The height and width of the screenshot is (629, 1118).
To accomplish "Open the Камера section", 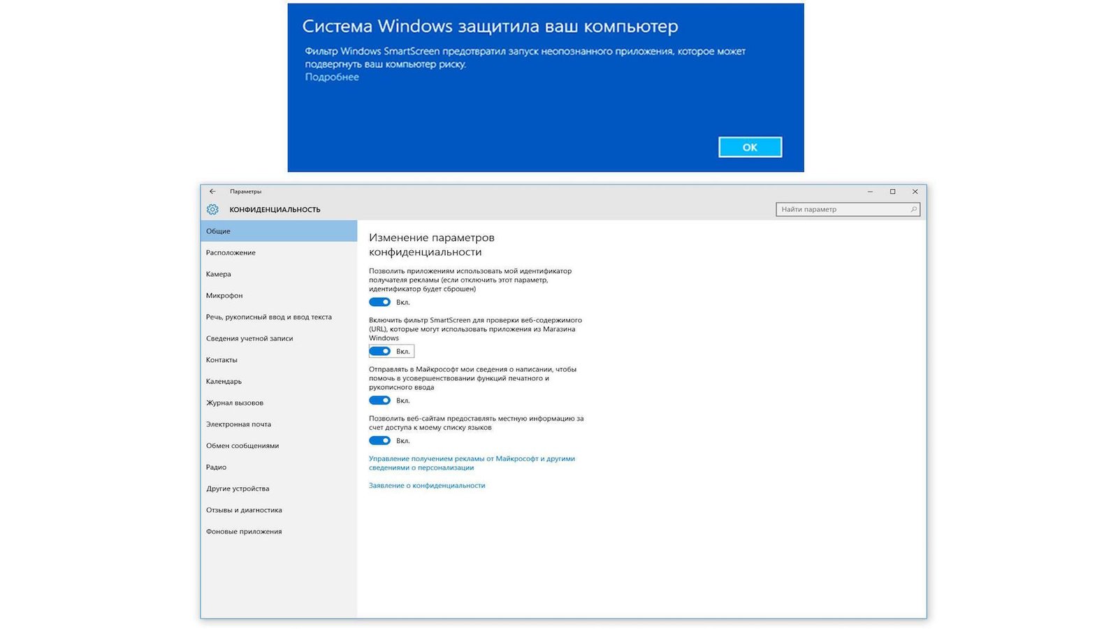I will coord(279,274).
